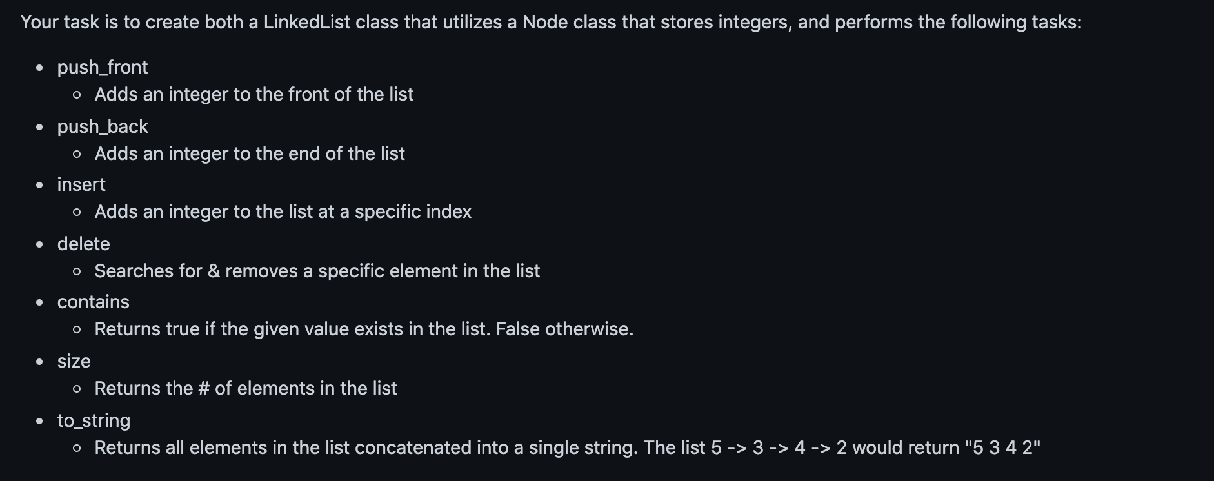Click the to_string list item text
1214x481 pixels.
(94, 420)
